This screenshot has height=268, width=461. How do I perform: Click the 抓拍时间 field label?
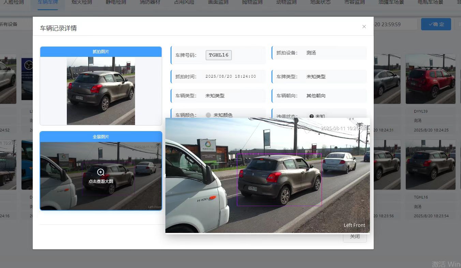[186, 77]
